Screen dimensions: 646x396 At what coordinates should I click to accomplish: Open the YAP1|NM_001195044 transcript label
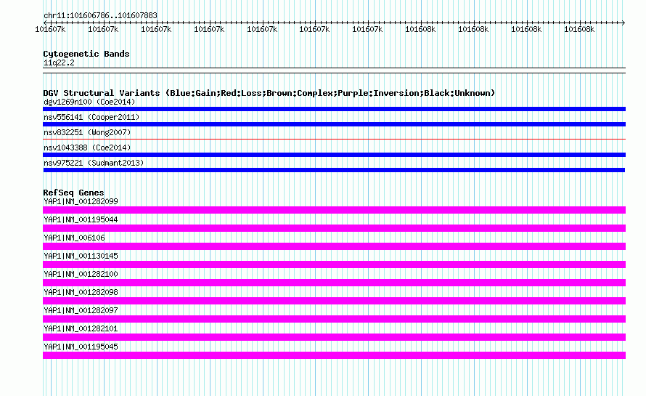[81, 219]
